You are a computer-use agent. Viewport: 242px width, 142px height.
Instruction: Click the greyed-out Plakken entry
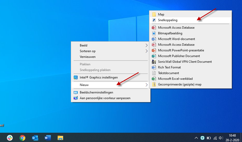[111, 64]
